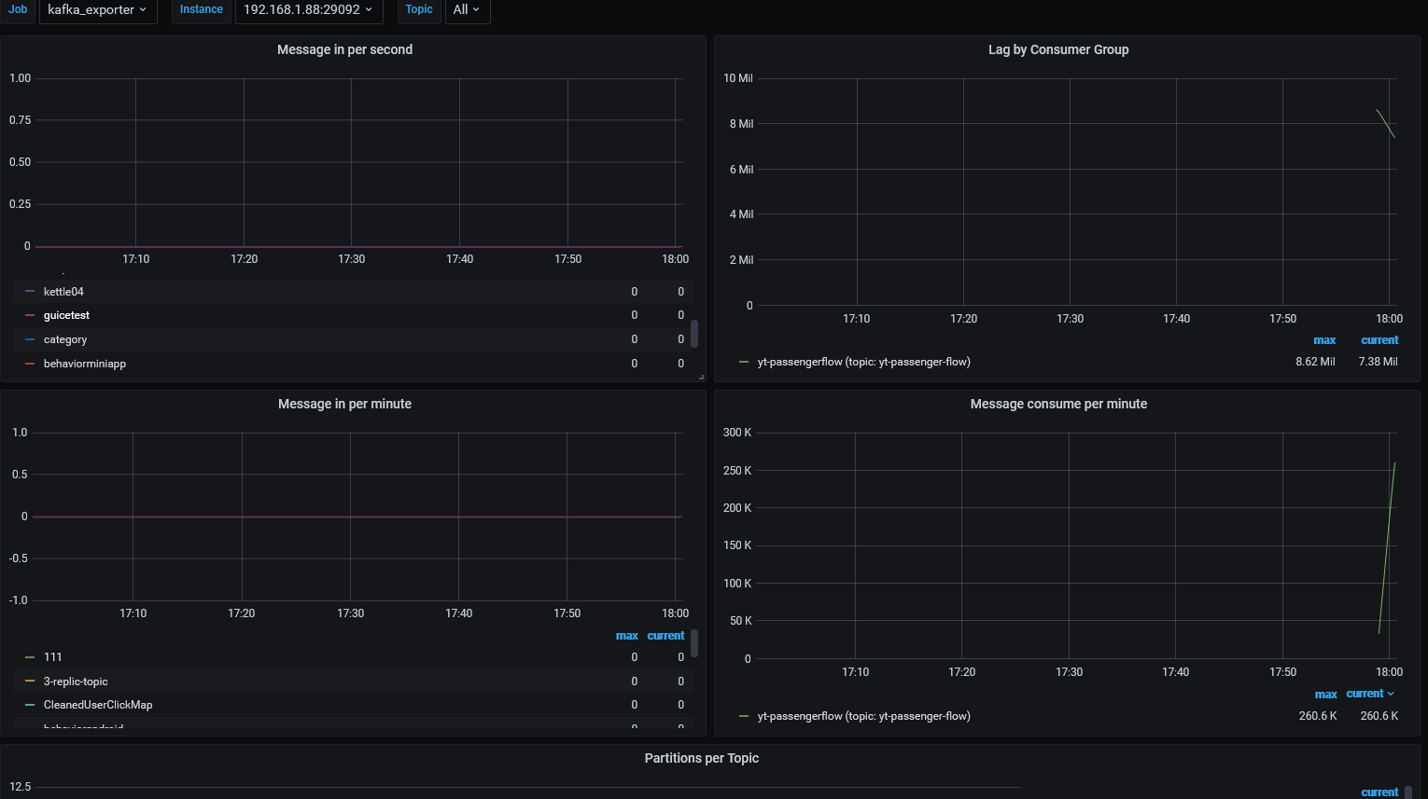
Task: Click the 7.38 Mil current lag value
Action: click(1378, 362)
